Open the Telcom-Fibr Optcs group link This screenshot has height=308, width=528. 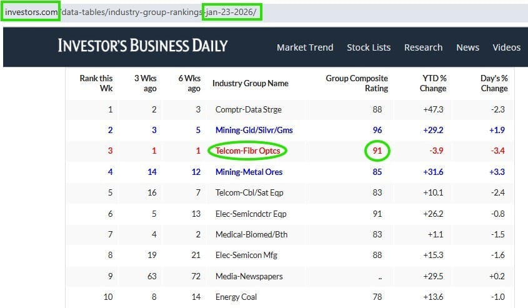click(248, 151)
